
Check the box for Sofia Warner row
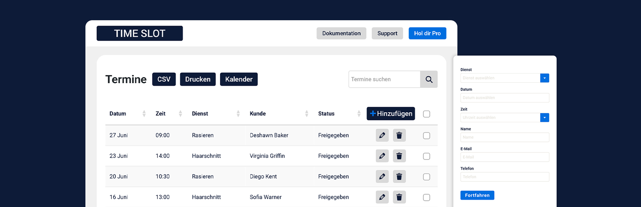tap(426, 197)
